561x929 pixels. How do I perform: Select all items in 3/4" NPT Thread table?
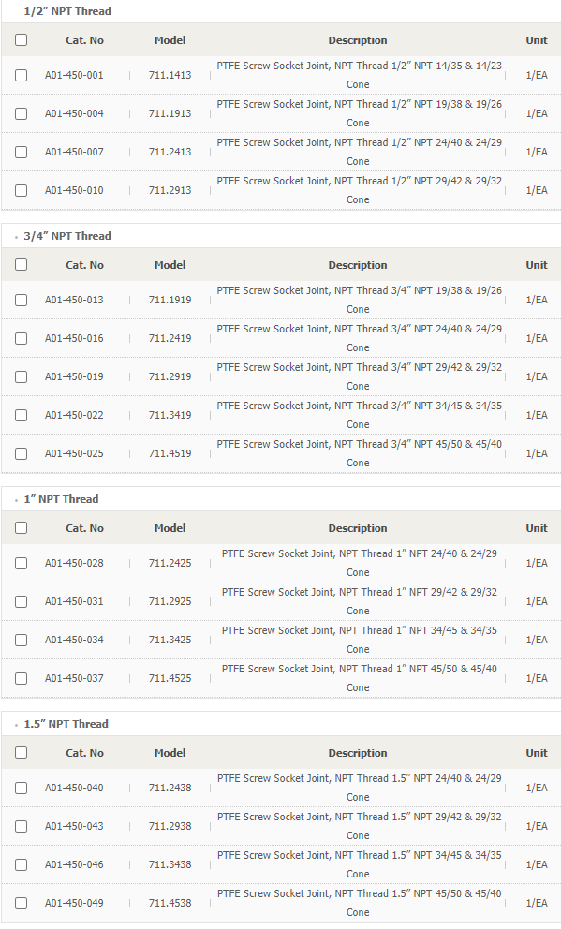coord(21,264)
